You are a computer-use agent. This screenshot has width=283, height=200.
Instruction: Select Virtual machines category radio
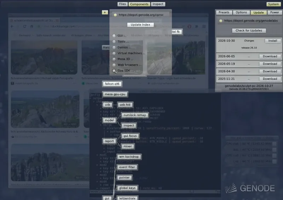[114, 53]
